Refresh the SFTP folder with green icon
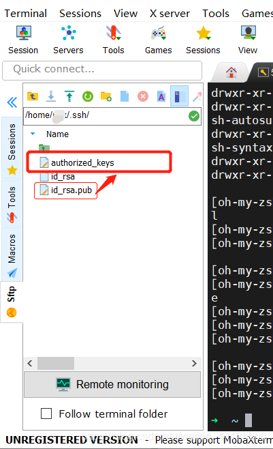The width and height of the screenshot is (273, 449). 88,96
